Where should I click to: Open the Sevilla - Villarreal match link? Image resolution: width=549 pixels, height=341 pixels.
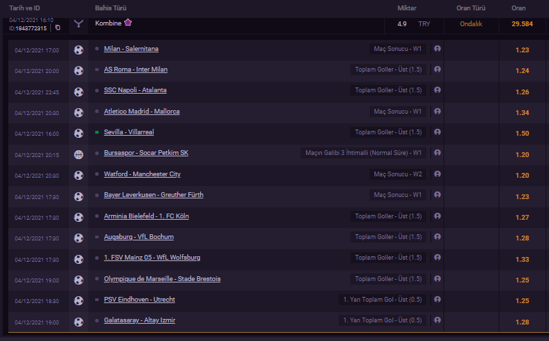pyautogui.click(x=129, y=132)
